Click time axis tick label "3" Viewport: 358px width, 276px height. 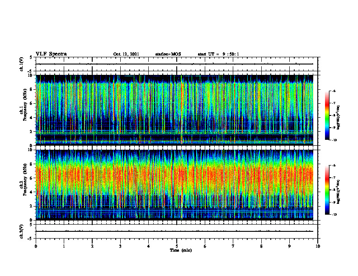tap(120, 246)
